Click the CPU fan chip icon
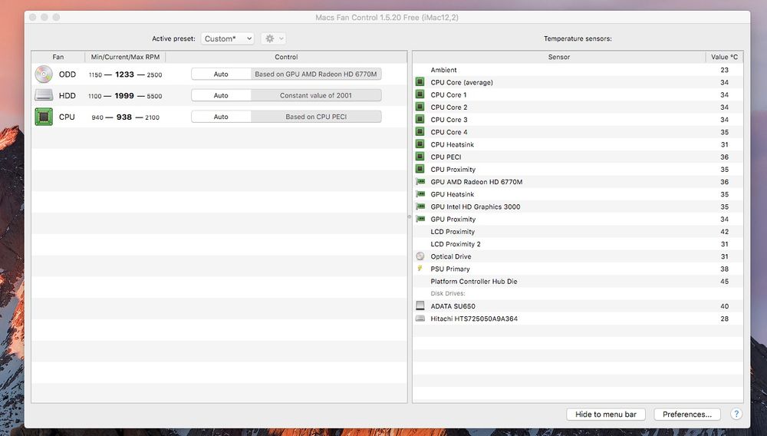This screenshot has width=767, height=436. (x=44, y=117)
